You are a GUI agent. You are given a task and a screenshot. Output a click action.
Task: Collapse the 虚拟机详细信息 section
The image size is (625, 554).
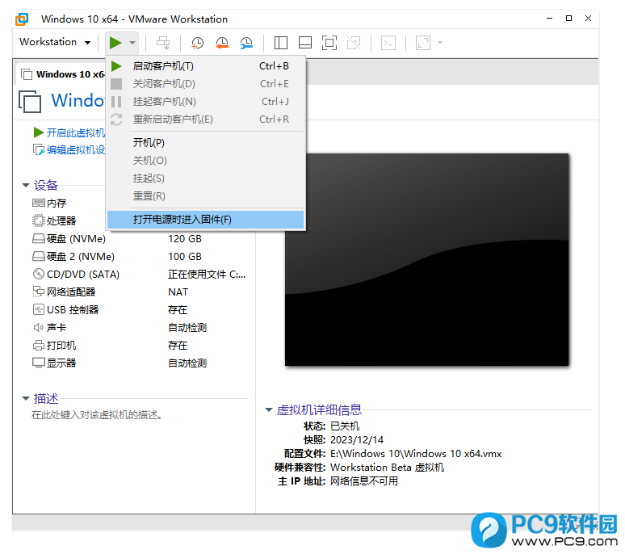click(x=269, y=410)
